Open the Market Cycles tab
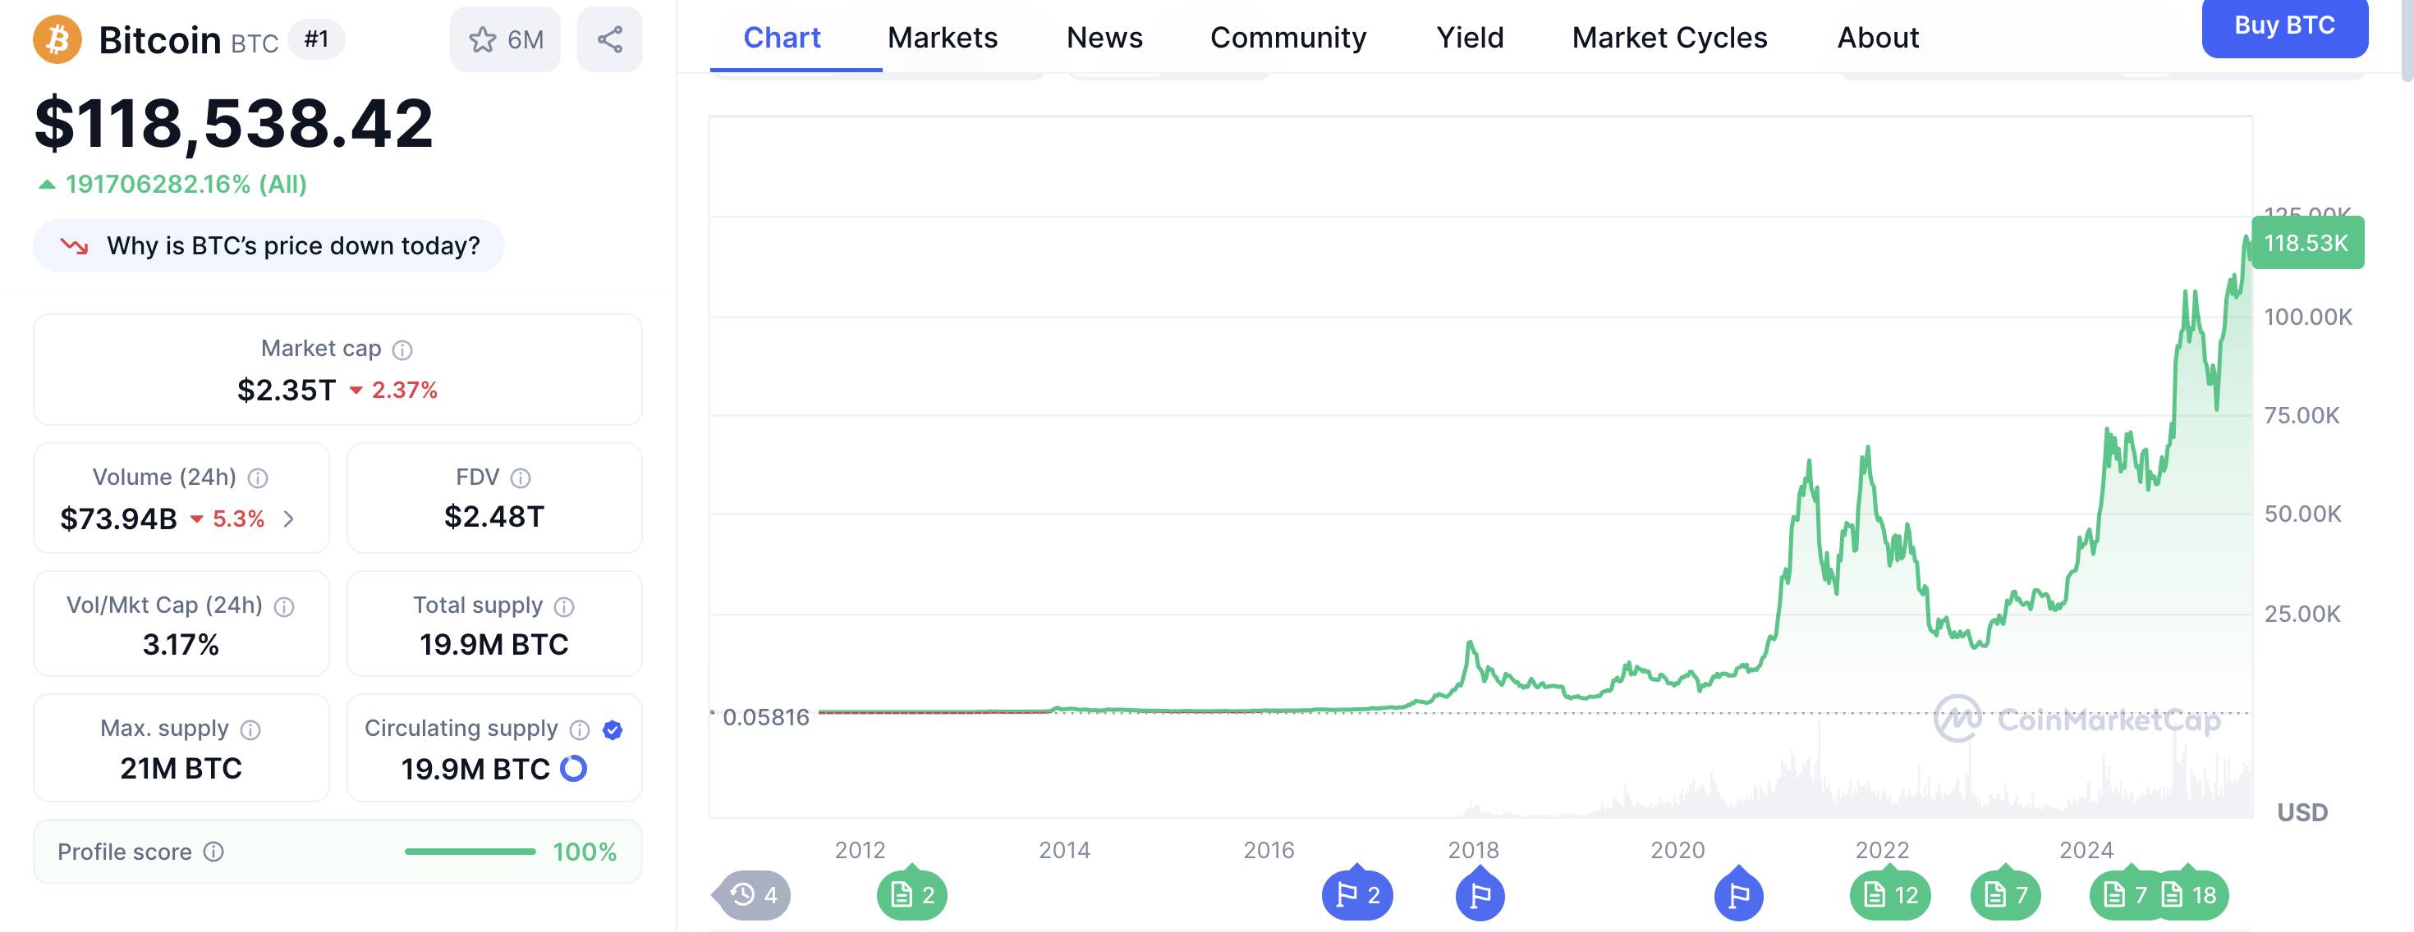The width and height of the screenshot is (2414, 932). click(1669, 38)
